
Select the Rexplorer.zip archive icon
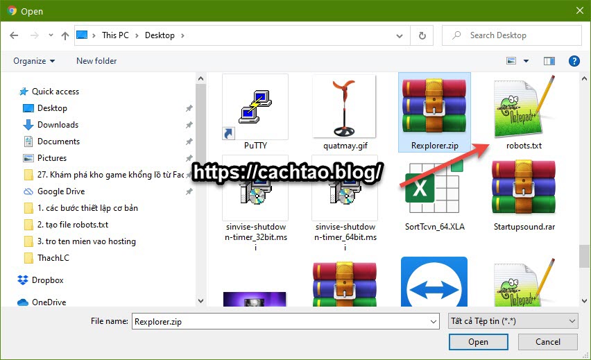point(434,106)
